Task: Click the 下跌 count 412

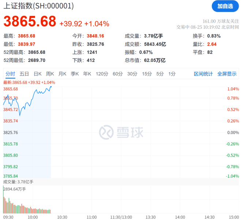Action: tap(91, 60)
